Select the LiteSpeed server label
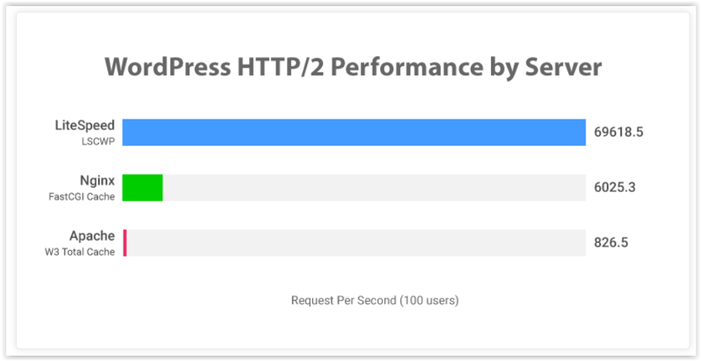The height and width of the screenshot is (361, 702). click(85, 126)
